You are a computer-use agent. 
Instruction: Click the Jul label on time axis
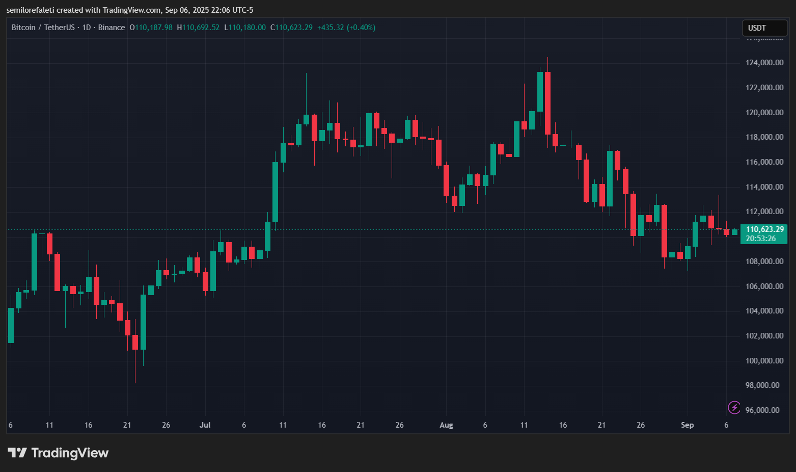click(x=205, y=425)
